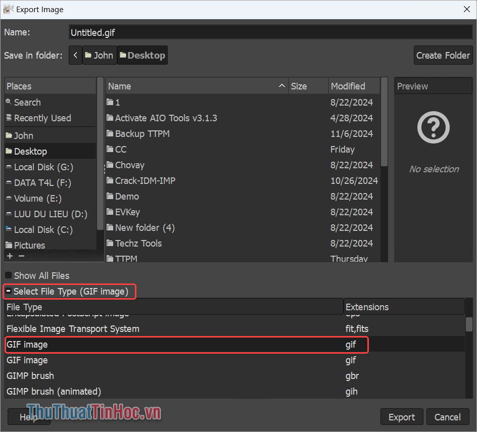Click the Recently Used icon in Places
Image resolution: width=477 pixels, height=432 pixels.
9,118
